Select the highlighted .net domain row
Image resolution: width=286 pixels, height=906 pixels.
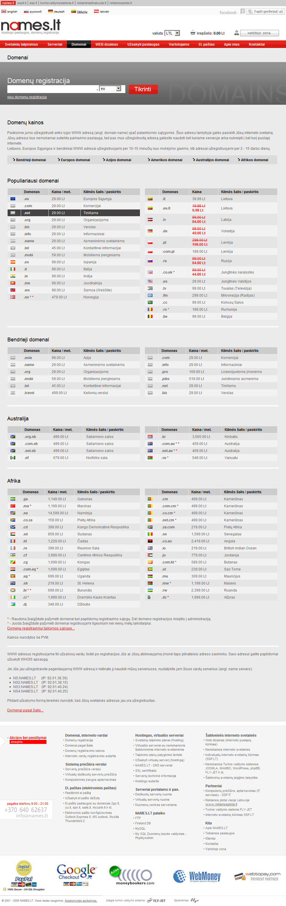(73, 213)
